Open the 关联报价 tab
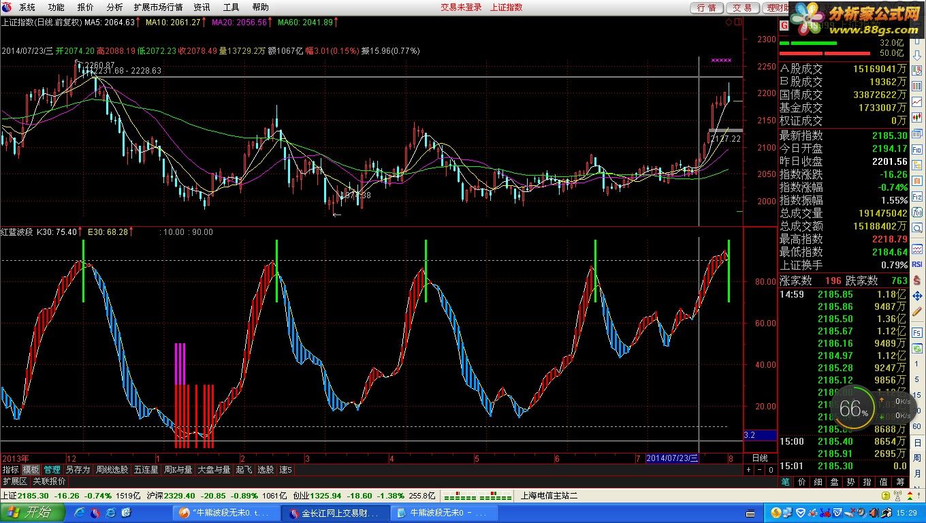Viewport: 926px width, 523px height. coord(50,481)
